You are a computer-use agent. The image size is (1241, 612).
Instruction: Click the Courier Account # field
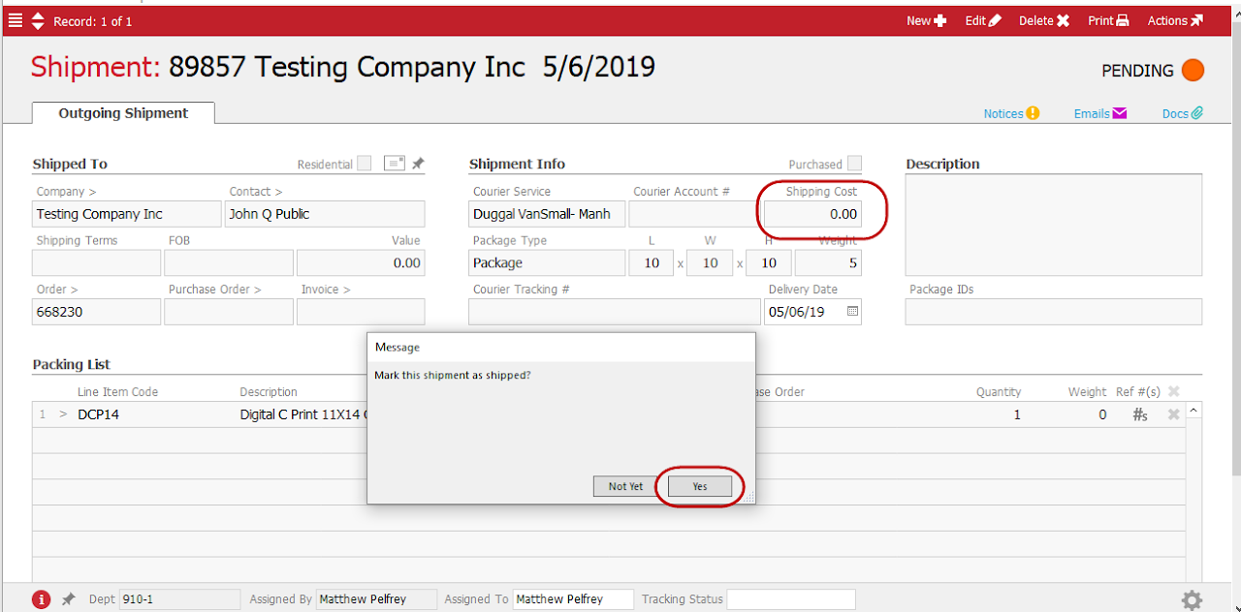pyautogui.click(x=693, y=214)
